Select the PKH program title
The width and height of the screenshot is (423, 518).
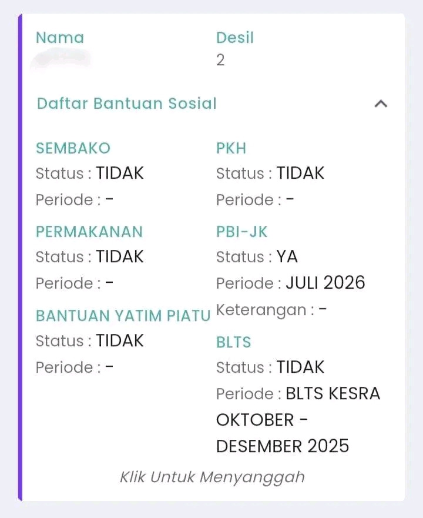pyautogui.click(x=231, y=148)
